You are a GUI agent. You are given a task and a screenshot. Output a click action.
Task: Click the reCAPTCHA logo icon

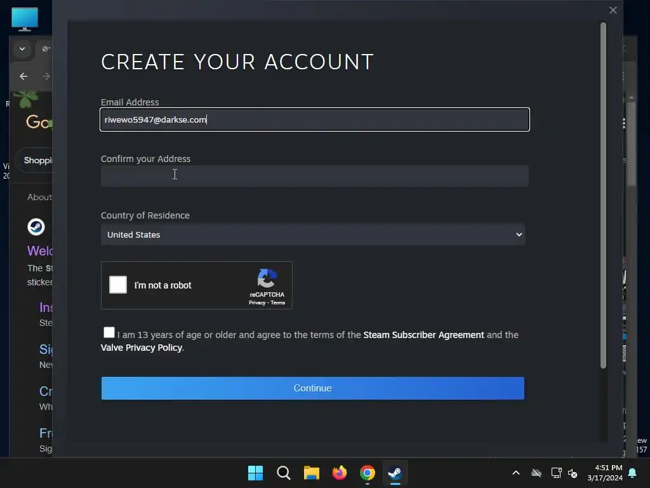(267, 278)
